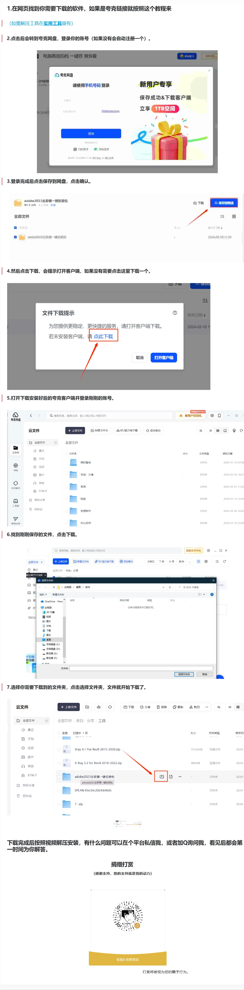244x990 pixels.
Task: Select 文档 category in step 5 tree
Action: click(39, 459)
